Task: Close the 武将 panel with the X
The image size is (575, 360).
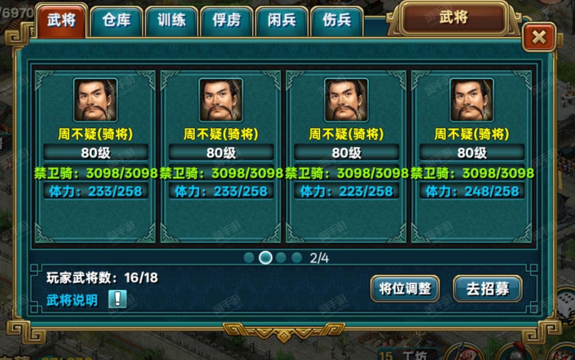Action: (539, 37)
